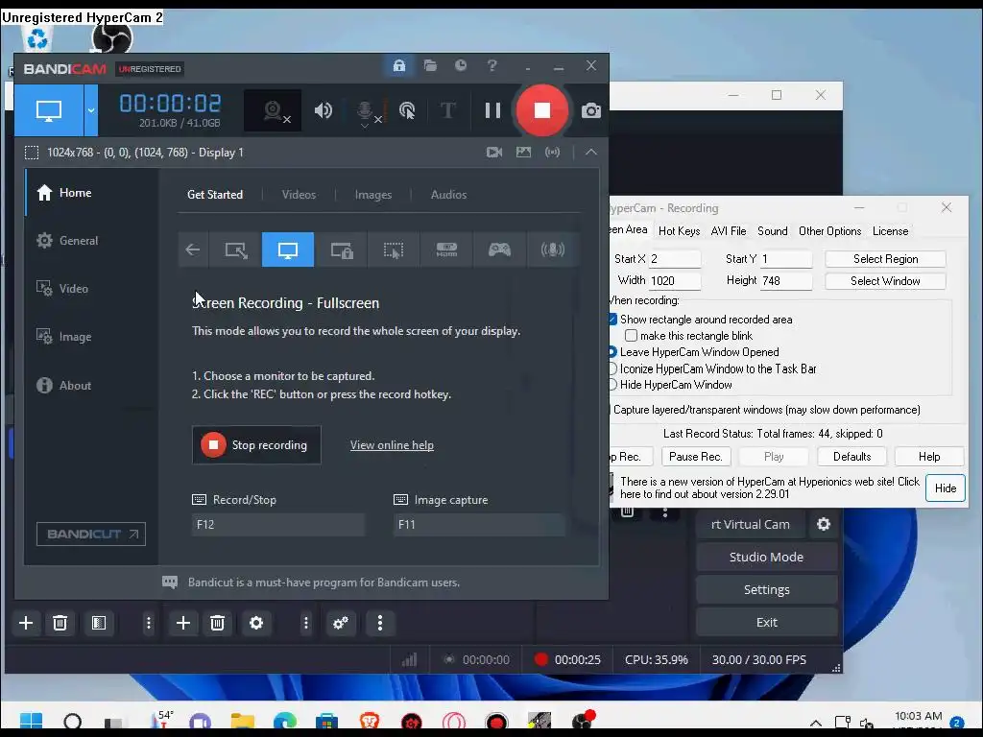Switch to the Get Started tab
This screenshot has width=983, height=737.
pos(215,195)
